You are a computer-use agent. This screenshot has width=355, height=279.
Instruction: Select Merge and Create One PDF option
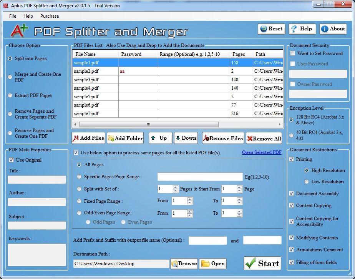(10, 77)
